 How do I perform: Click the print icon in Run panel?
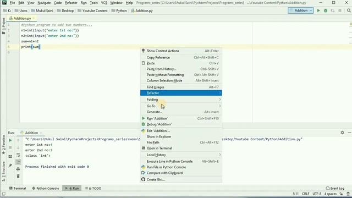[x=18, y=169]
